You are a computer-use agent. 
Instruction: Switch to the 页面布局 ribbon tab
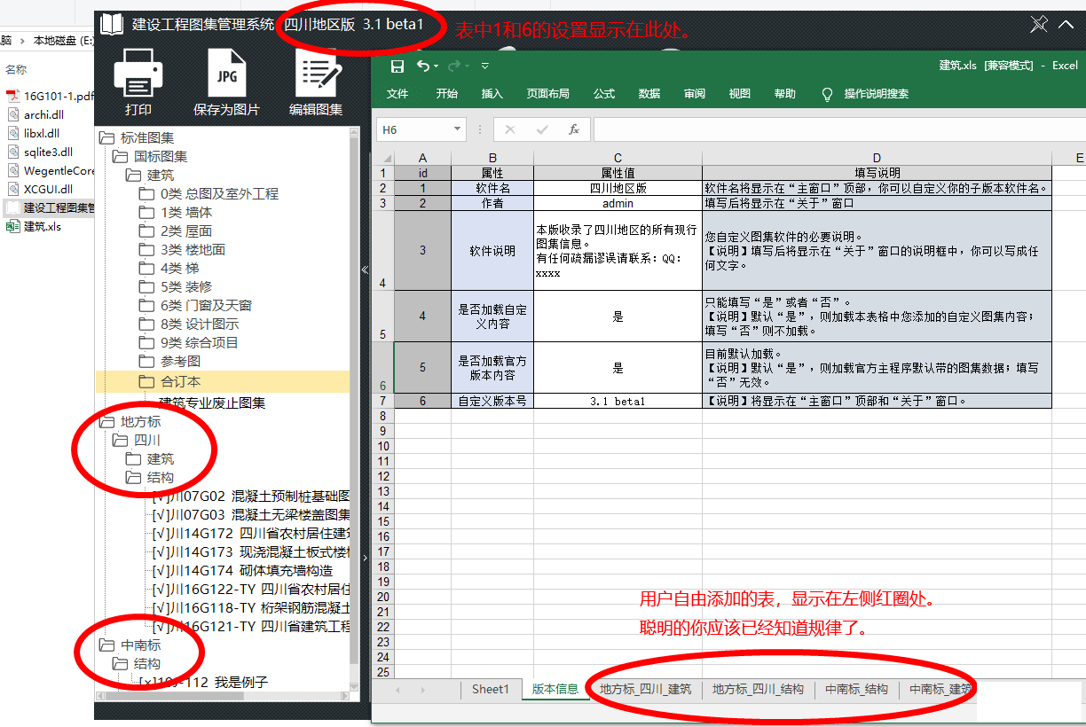click(547, 94)
